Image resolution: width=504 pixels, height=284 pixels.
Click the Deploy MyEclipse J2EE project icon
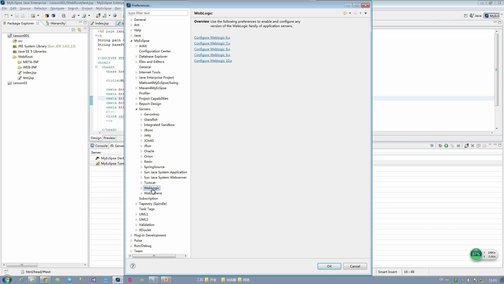[x=98, y=16]
